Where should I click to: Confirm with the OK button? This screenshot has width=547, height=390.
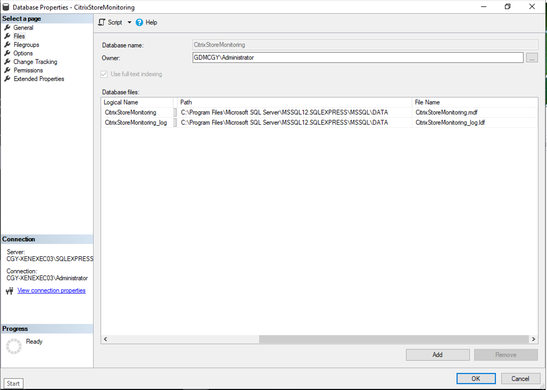click(476, 378)
